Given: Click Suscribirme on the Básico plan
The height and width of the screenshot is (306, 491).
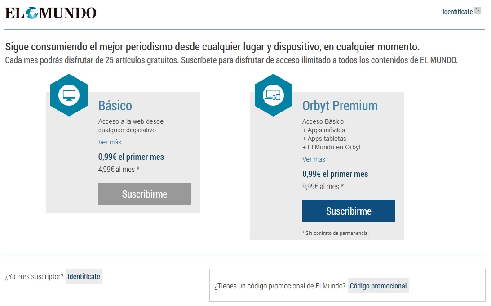Looking at the screenshot, I should tap(144, 193).
